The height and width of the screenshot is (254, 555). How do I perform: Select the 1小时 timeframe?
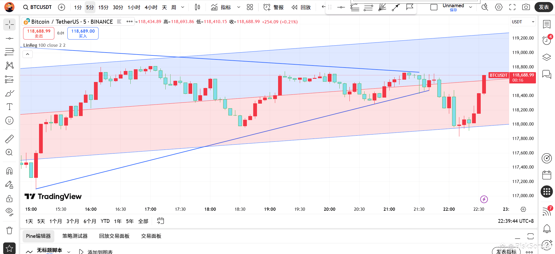coord(134,7)
